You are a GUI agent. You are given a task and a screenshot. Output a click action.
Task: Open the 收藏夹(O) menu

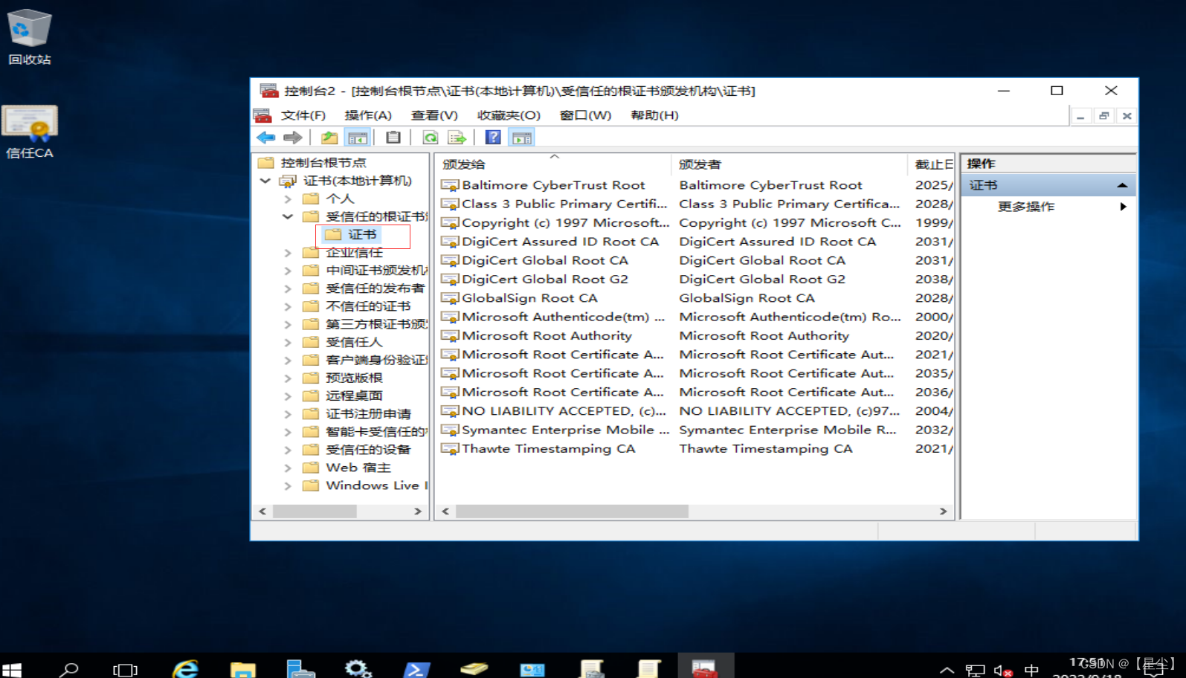coord(509,115)
